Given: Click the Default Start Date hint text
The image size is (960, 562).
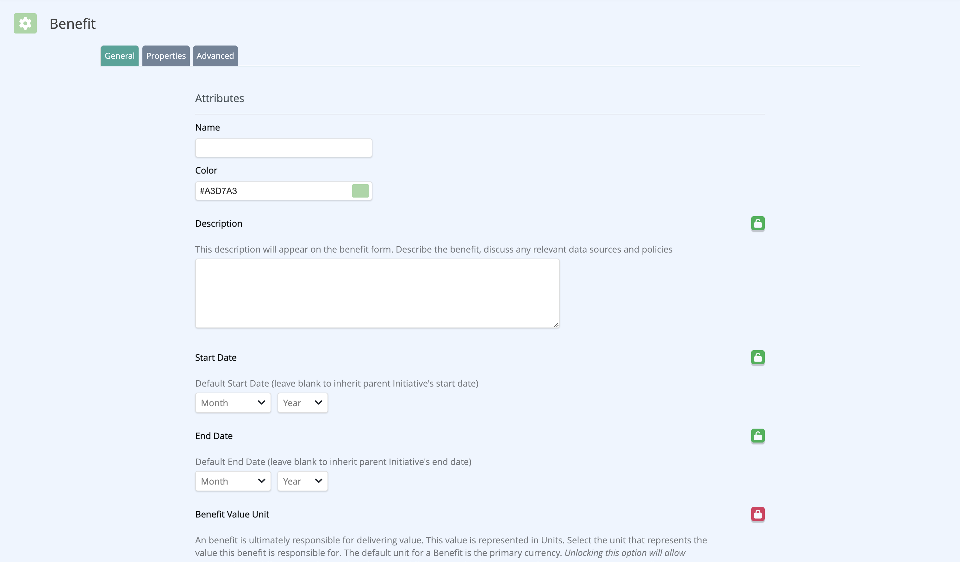Looking at the screenshot, I should point(337,383).
